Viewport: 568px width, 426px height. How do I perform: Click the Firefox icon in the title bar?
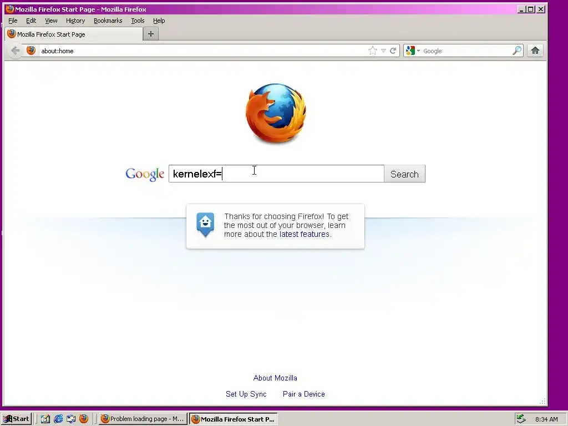tap(9, 9)
